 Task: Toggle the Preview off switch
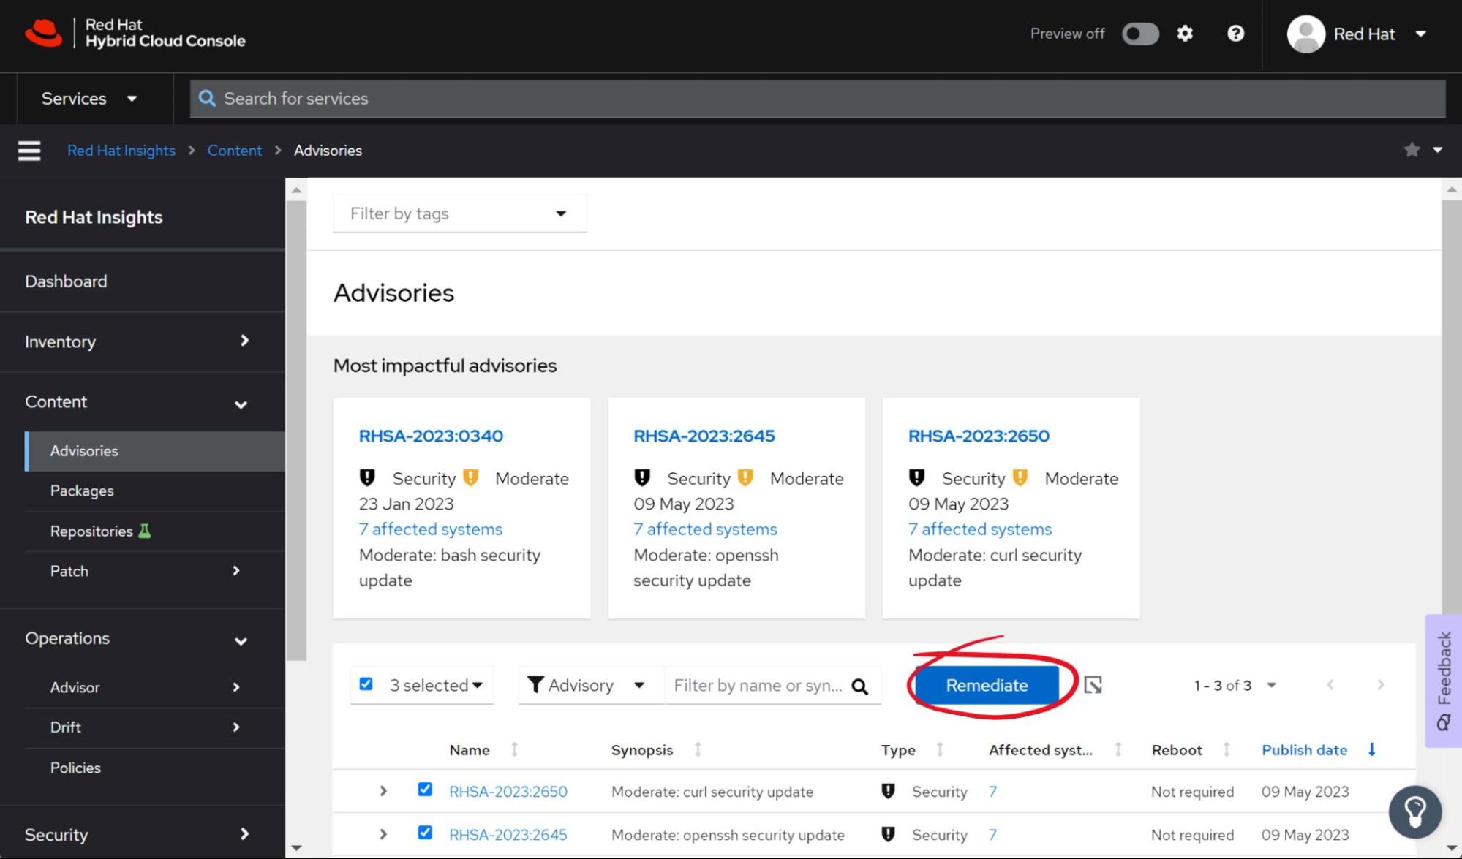click(x=1140, y=34)
